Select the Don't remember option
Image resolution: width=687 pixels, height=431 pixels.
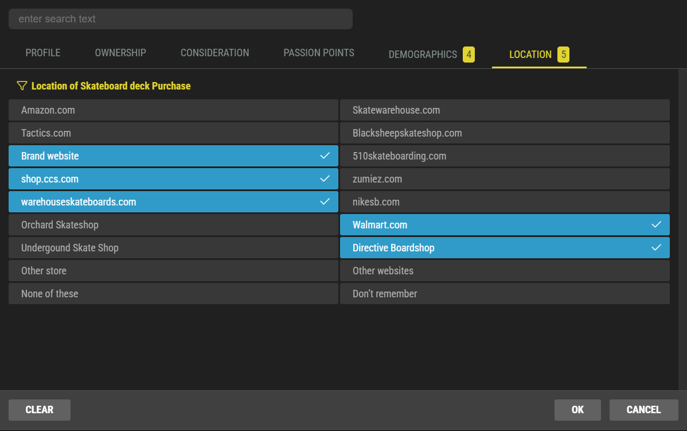(x=505, y=293)
